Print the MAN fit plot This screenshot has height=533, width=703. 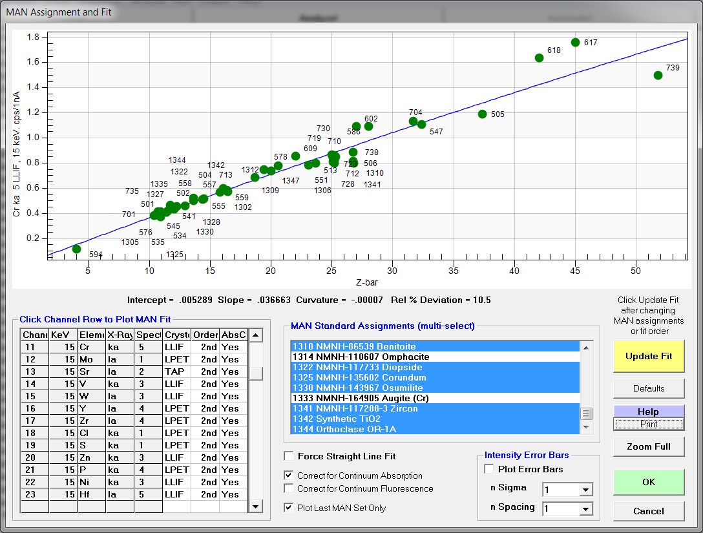click(x=649, y=424)
